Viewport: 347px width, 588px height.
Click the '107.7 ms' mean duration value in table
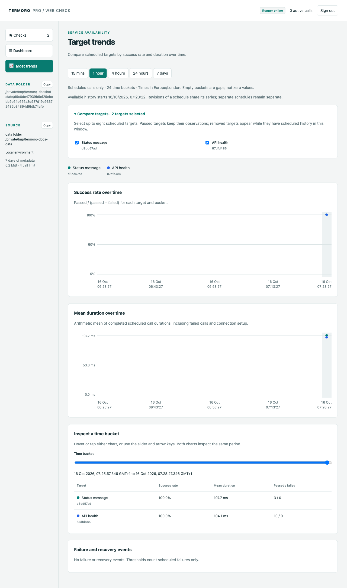(221, 498)
